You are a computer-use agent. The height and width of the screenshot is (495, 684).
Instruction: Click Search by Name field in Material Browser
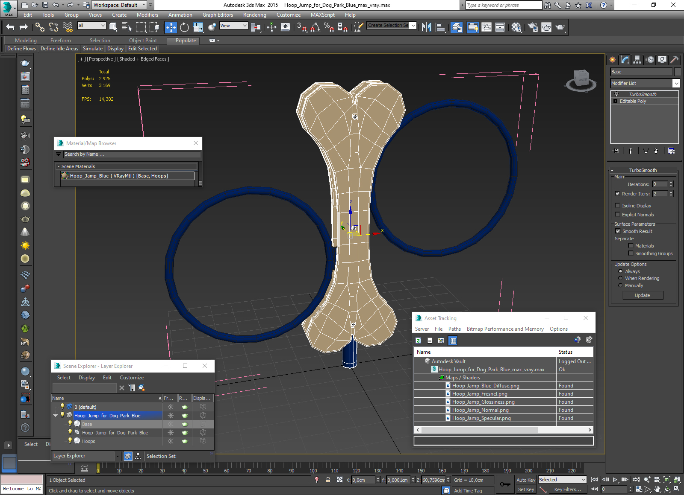click(132, 154)
